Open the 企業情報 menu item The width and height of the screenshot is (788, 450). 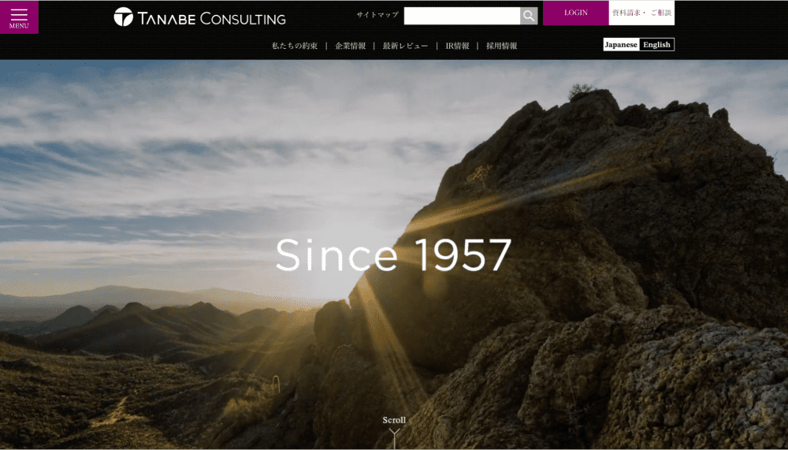click(351, 46)
